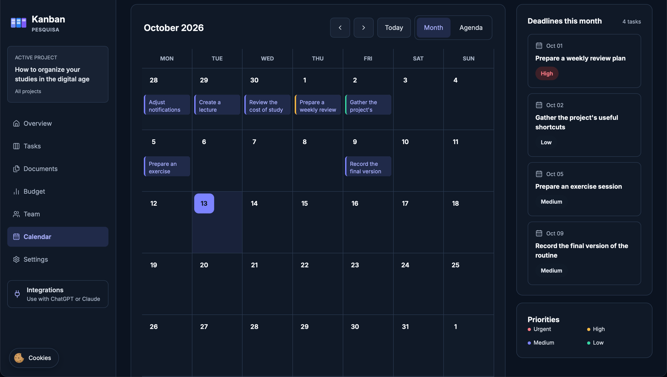This screenshot has height=377, width=667.
Task: Click the cookie icon
Action: click(19, 358)
